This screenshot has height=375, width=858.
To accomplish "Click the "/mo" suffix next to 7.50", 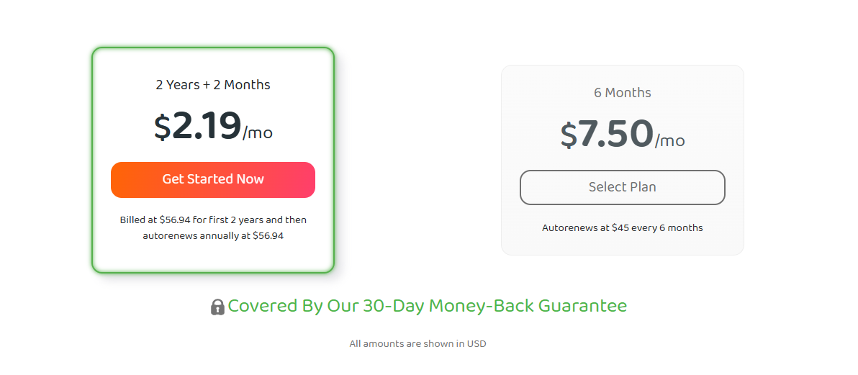I will 670,141.
